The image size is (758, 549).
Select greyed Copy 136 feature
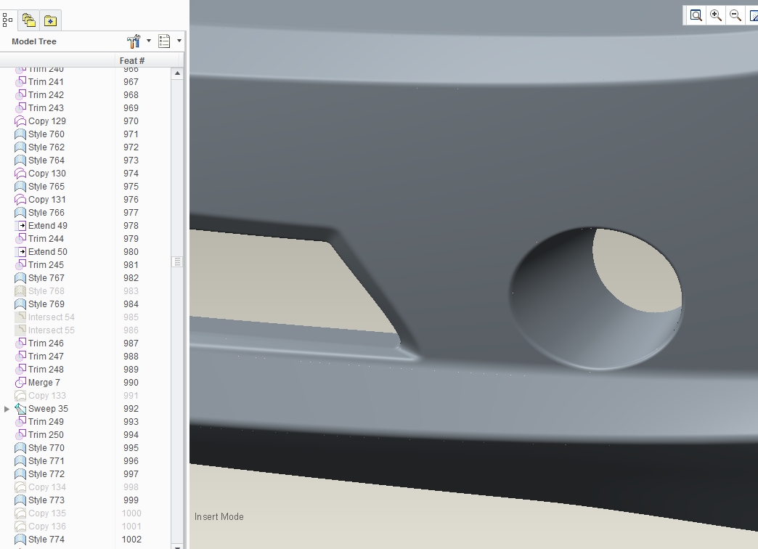47,526
